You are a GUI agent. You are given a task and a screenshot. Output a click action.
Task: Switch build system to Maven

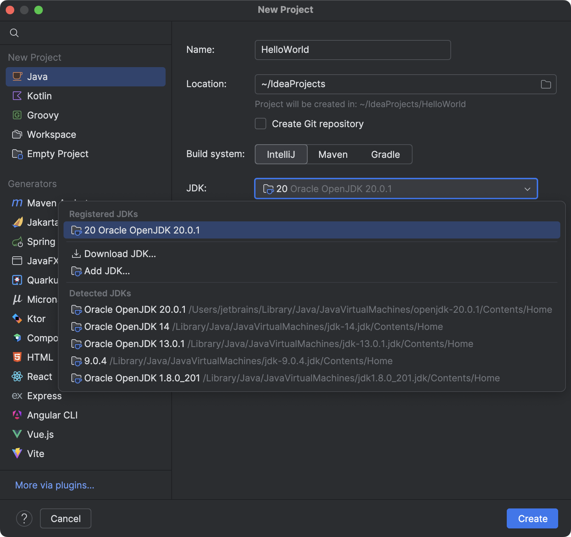333,154
